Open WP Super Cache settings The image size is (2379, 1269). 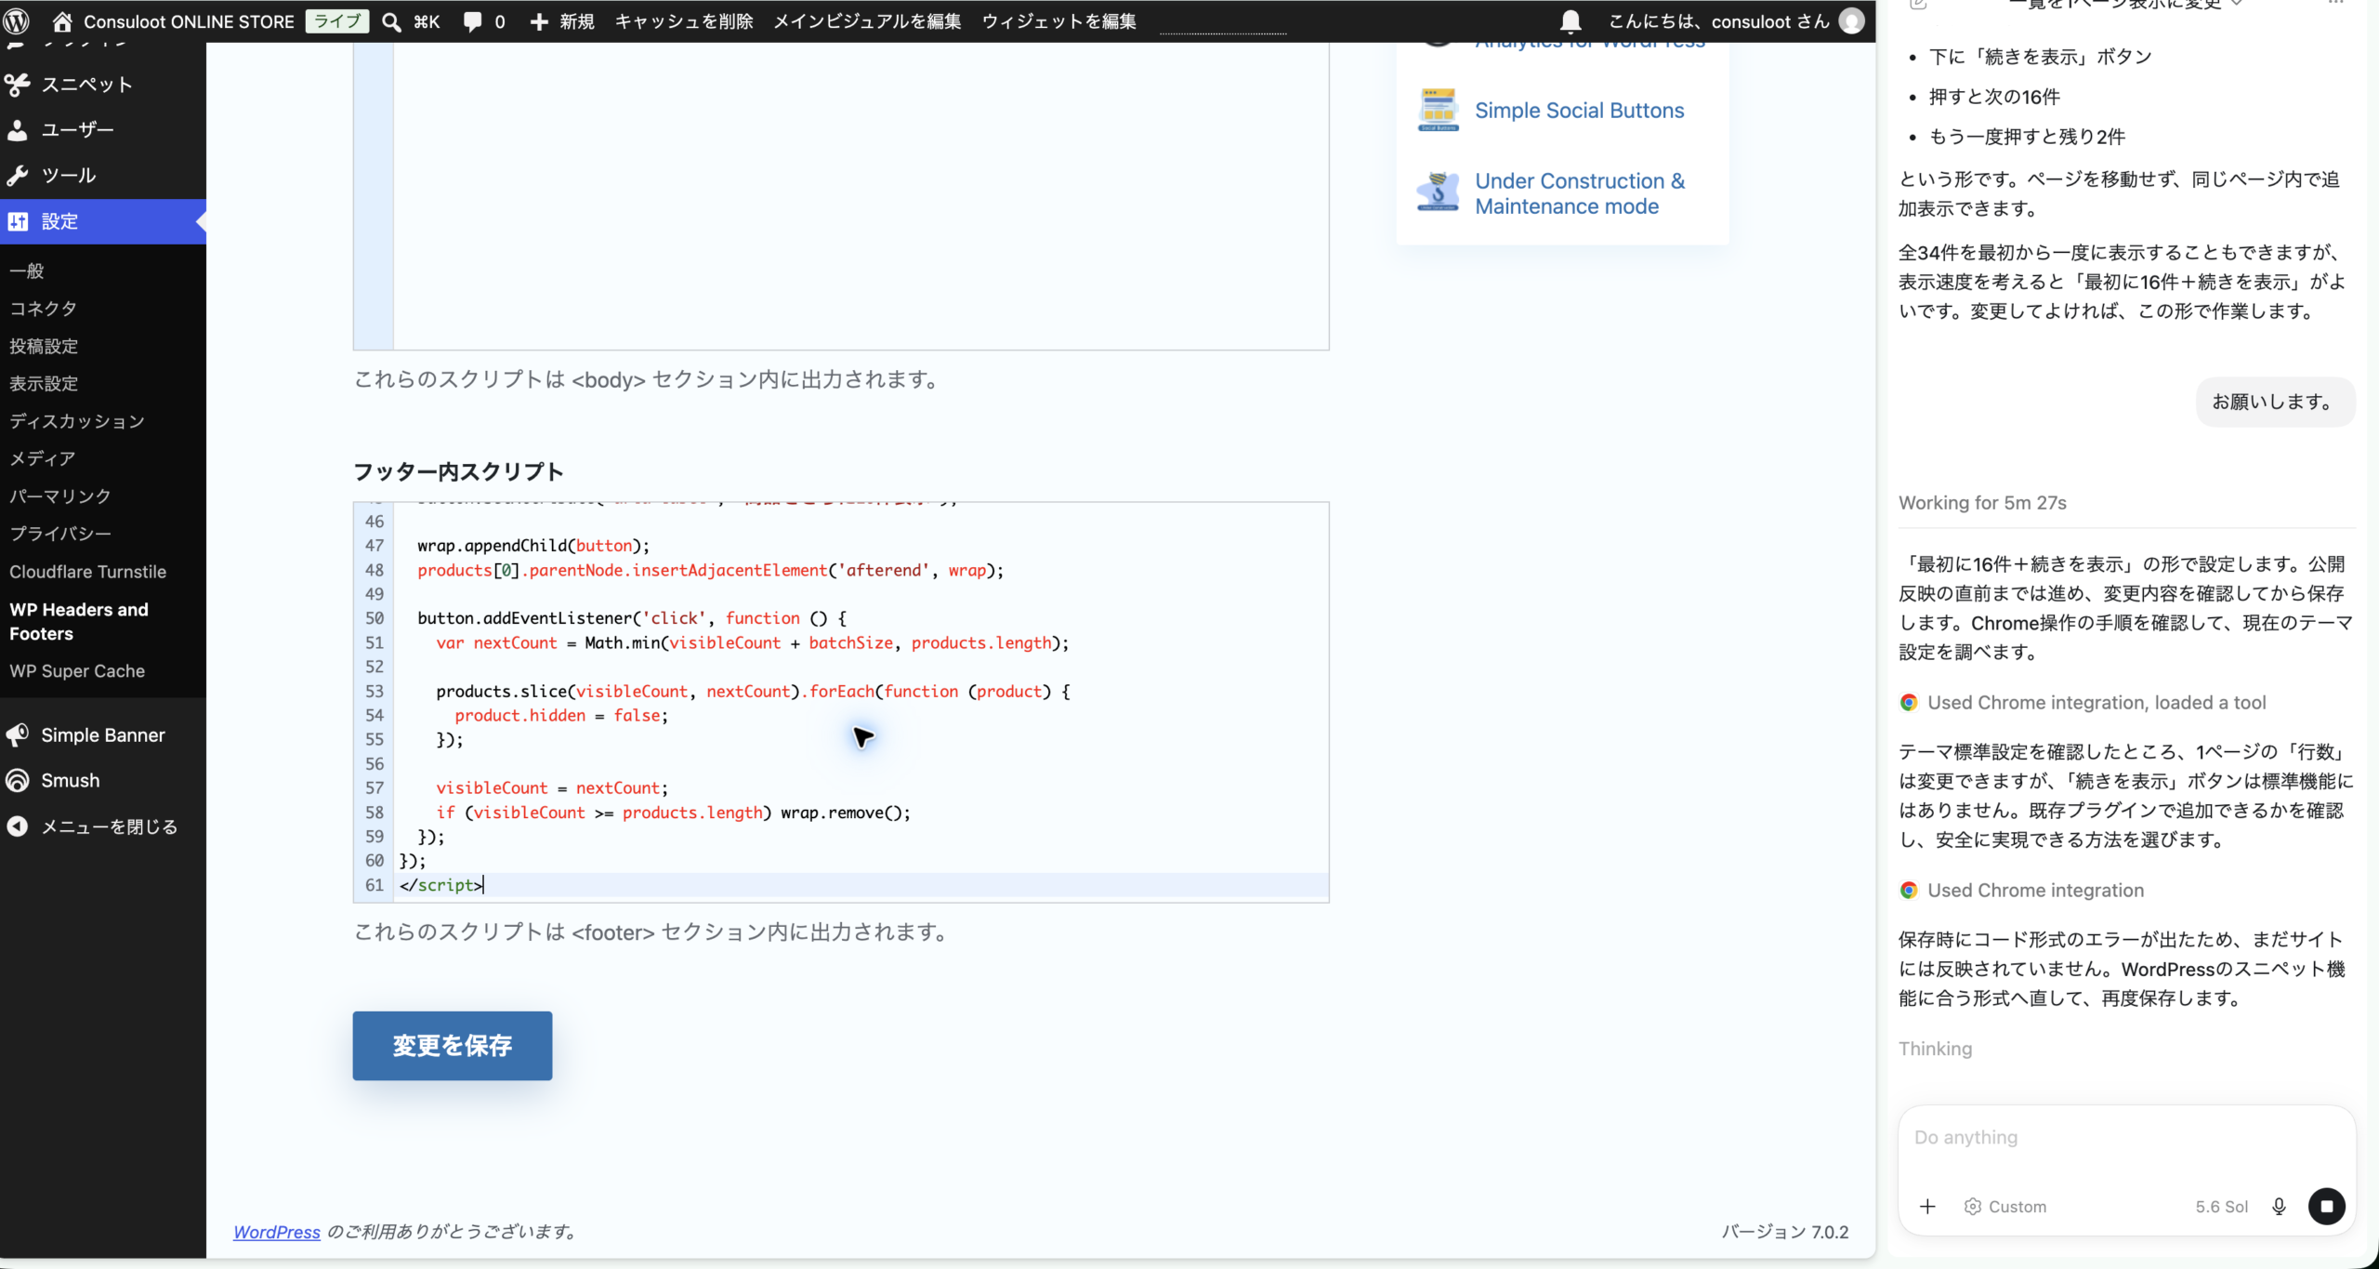tap(77, 671)
